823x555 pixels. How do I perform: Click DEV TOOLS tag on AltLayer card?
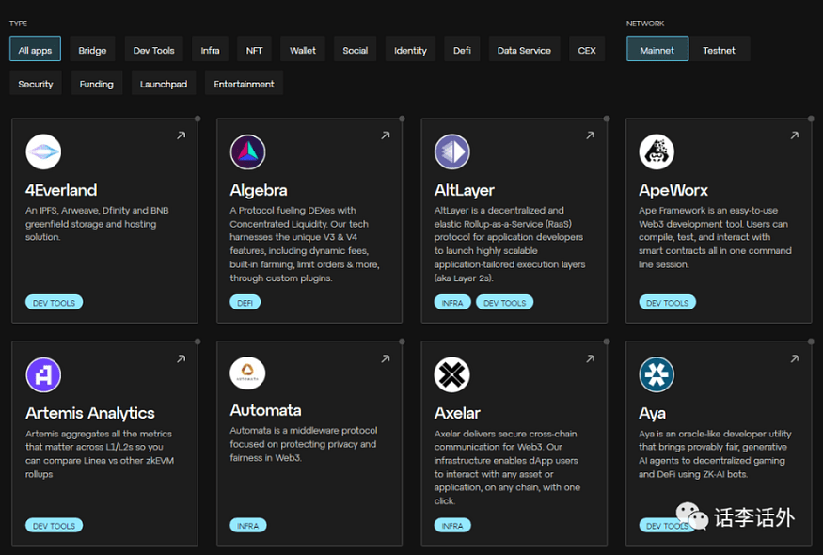point(504,303)
